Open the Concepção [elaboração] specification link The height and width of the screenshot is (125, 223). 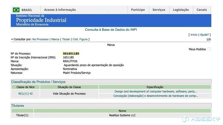click(x=156, y=96)
